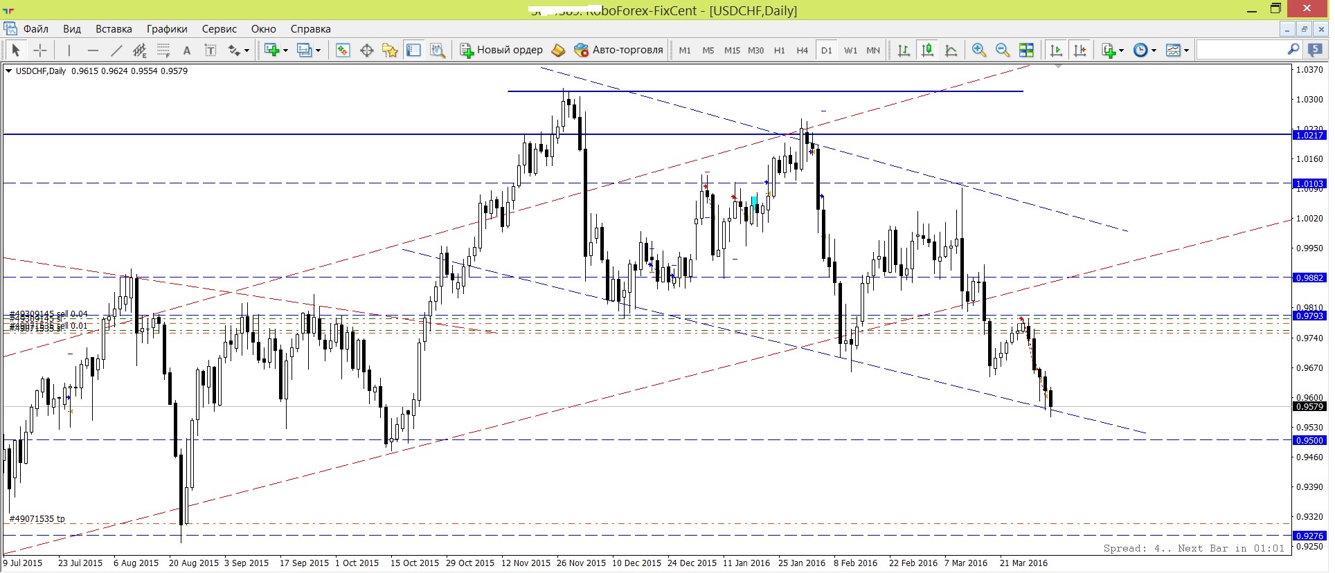
Task: Open the Вставка menu
Action: [x=114, y=29]
